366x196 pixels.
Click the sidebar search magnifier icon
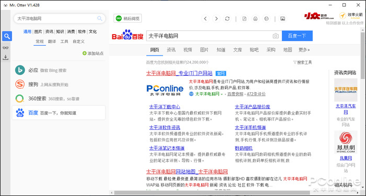click(7, 36)
